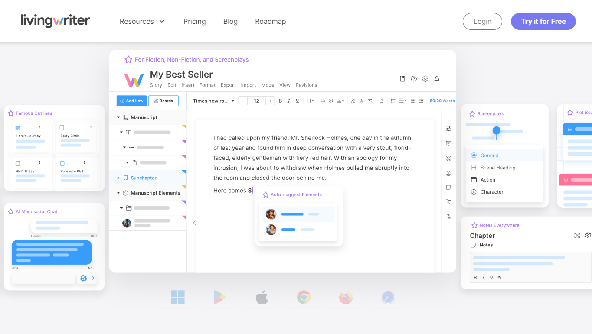
Task: Open the goals target icon in right sidebar
Action: [x=448, y=159]
